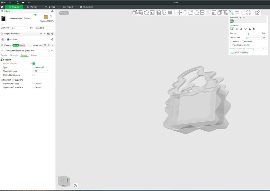This screenshot has width=270, height=191.
Task: Click the return button
Action: [64, 13]
